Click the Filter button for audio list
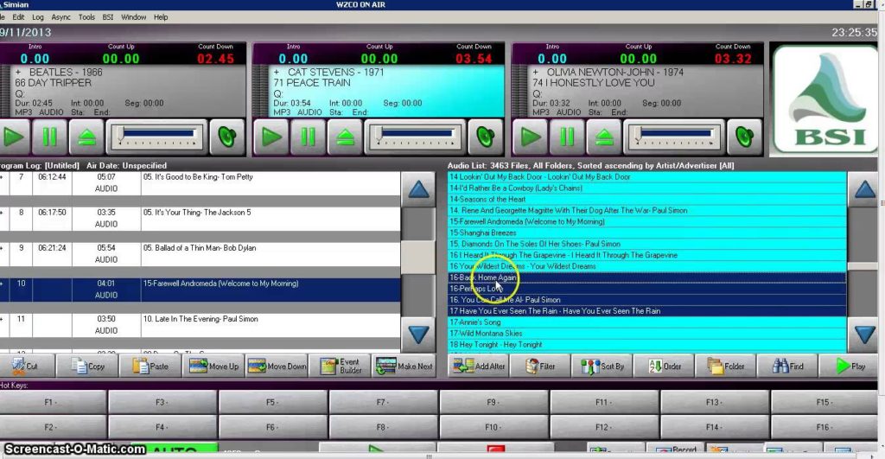885x459 pixels. (x=538, y=366)
